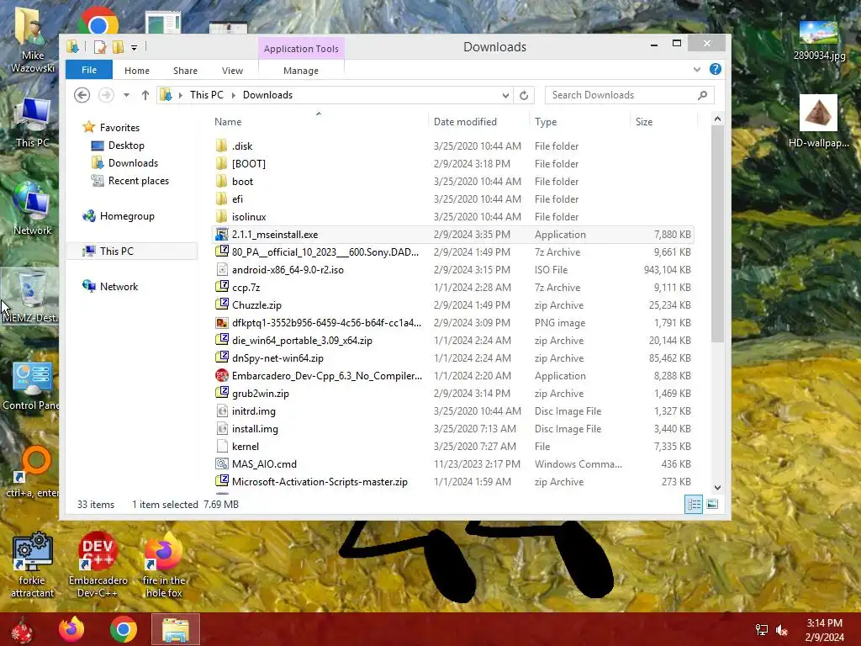Viewport: 861px width, 646px height.
Task: Click the scrollbar down arrow
Action: (717, 488)
